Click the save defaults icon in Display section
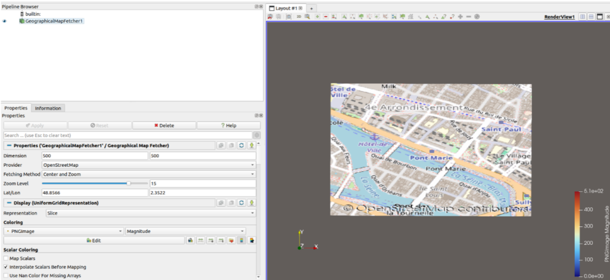610x280 pixels. tap(251, 203)
